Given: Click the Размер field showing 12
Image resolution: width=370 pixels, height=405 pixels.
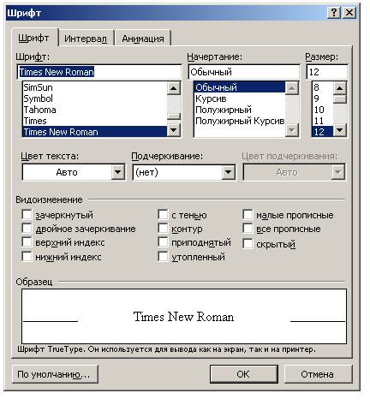Looking at the screenshot, I should (x=327, y=72).
